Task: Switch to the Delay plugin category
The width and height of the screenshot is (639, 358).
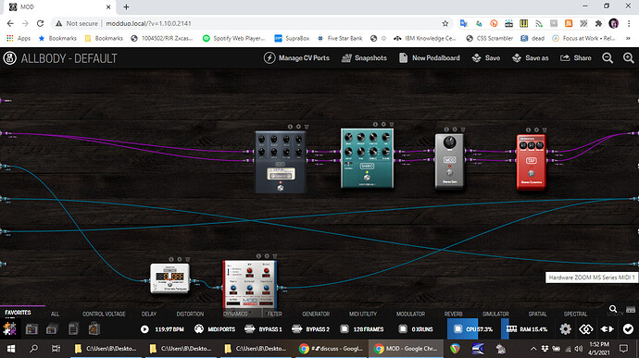Action: pos(149,314)
